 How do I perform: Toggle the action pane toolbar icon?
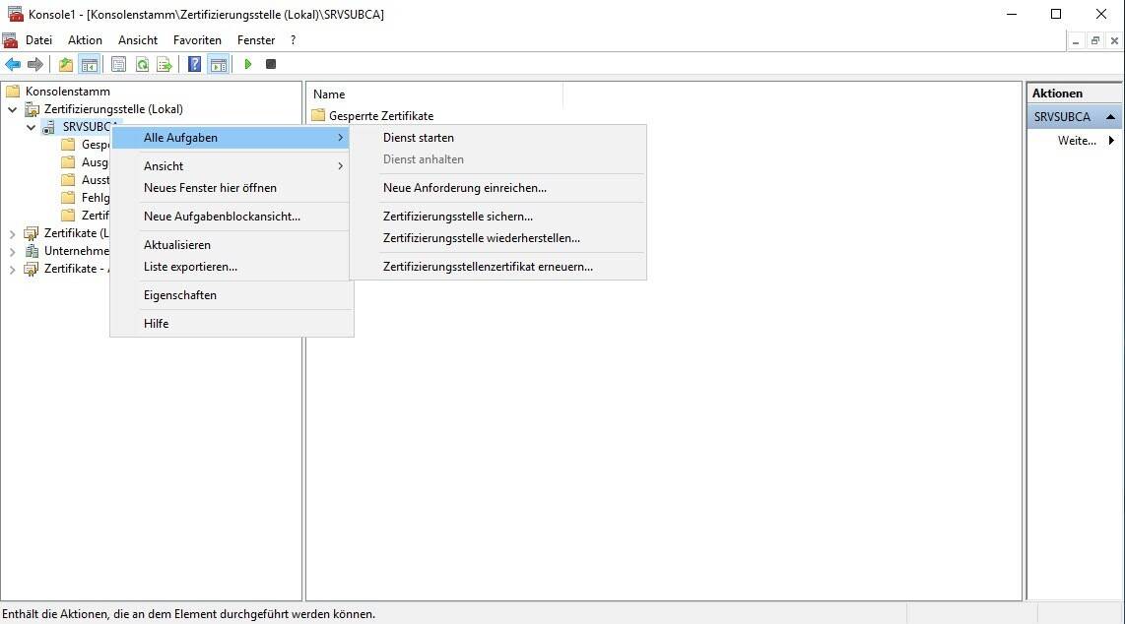218,65
